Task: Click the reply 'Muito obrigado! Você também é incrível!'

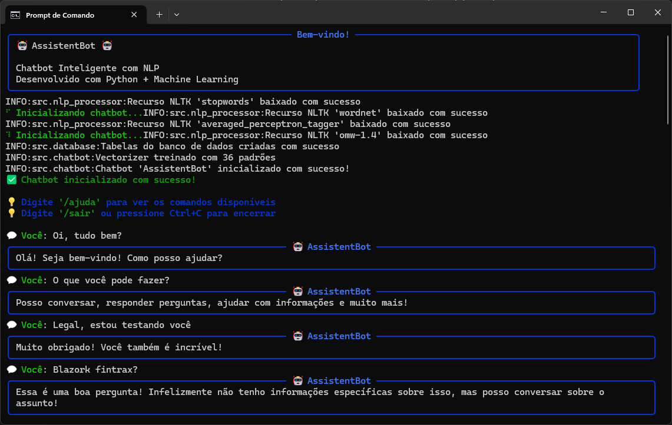Action: 119,347
